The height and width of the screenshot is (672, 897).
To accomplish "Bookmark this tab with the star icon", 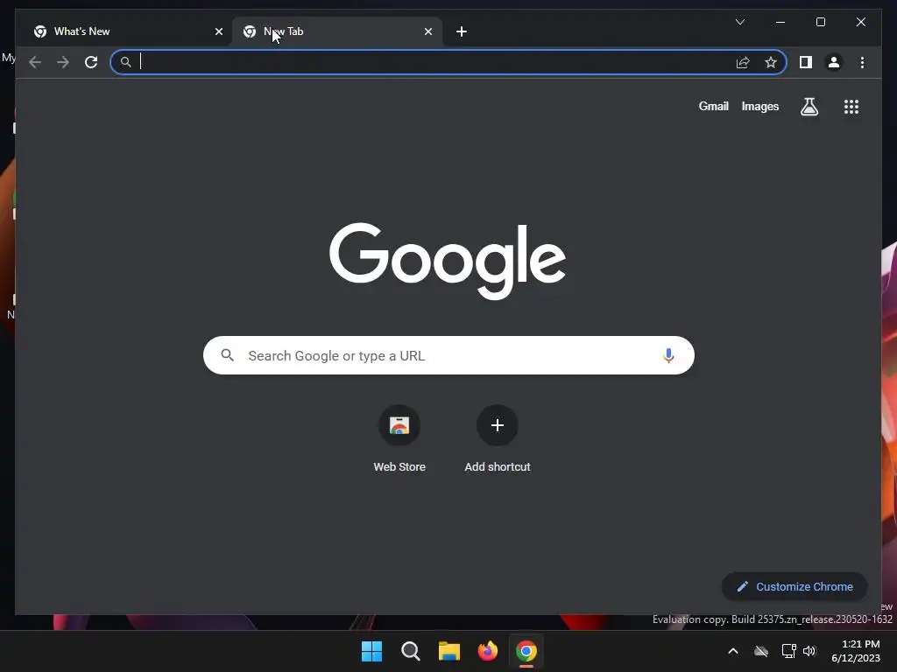I will point(771,62).
